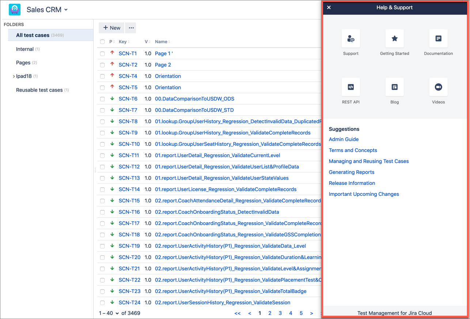Open the more options ellipsis button
This screenshot has height=319, width=470.
(x=131, y=28)
